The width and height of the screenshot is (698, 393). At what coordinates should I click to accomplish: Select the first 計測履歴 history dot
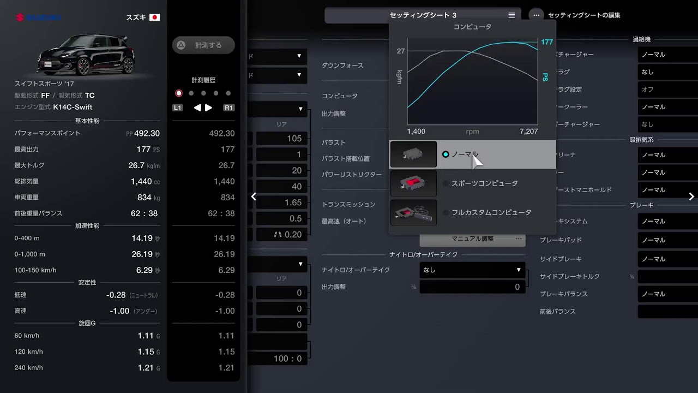click(x=179, y=93)
